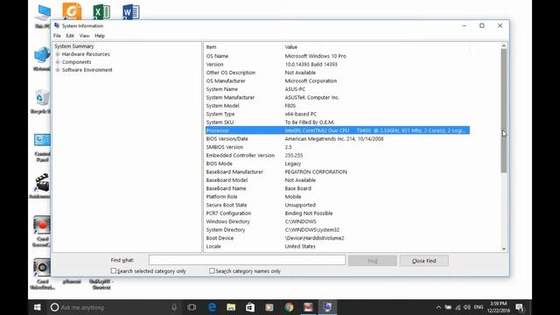560x315 pixels.
Task: Open Task View from the taskbar
Action: 192,307
